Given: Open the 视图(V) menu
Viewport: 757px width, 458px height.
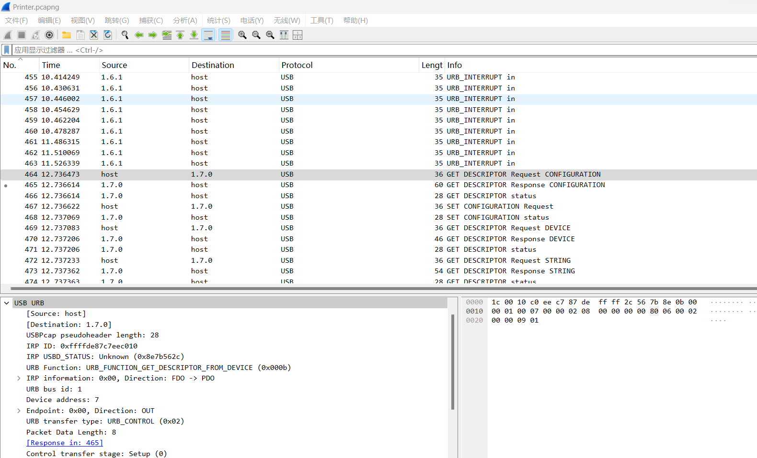Looking at the screenshot, I should click(83, 21).
